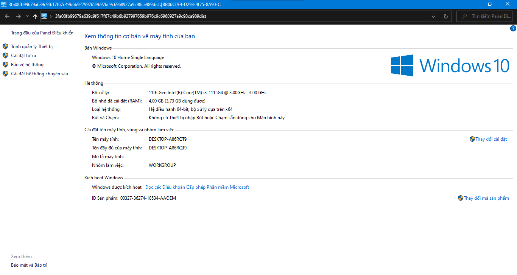Click the Bút và Chạm label
Image resolution: width=517 pixels, height=275 pixels.
click(x=105, y=118)
